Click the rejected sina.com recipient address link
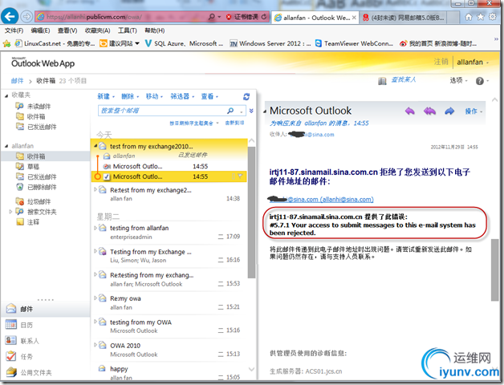Screen dimensions: 504x385 322,200
